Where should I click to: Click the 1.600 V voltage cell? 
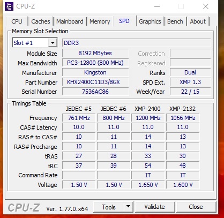coord(183,185)
